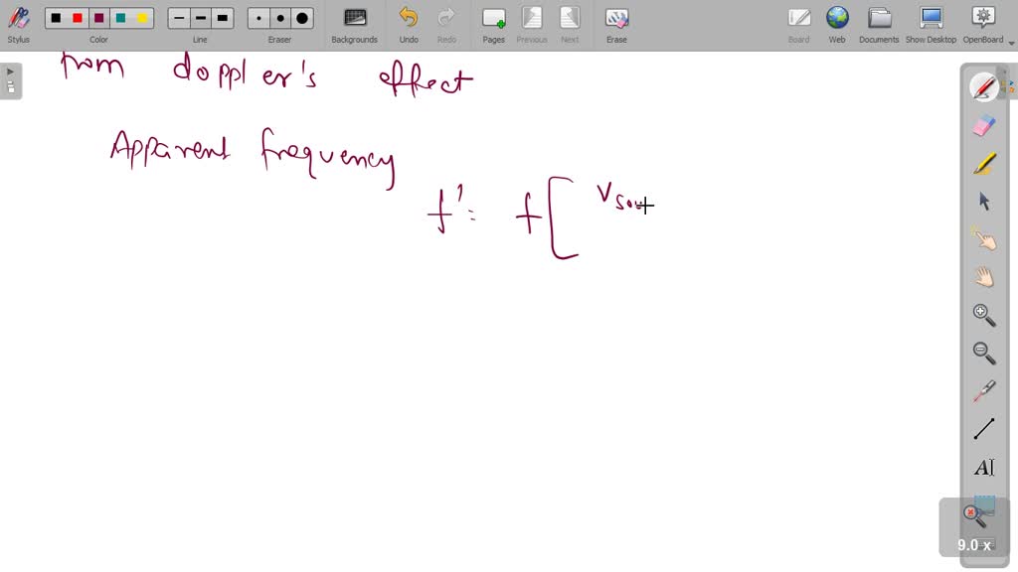Open the Stylus toolbar toggle
The width and height of the screenshot is (1018, 572).
tap(19, 25)
